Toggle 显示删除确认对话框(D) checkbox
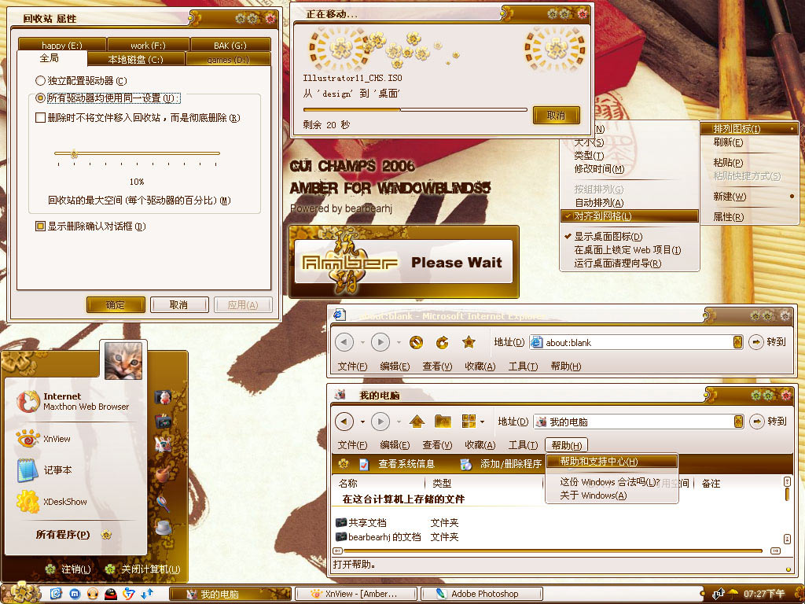The image size is (805, 604). [90, 226]
